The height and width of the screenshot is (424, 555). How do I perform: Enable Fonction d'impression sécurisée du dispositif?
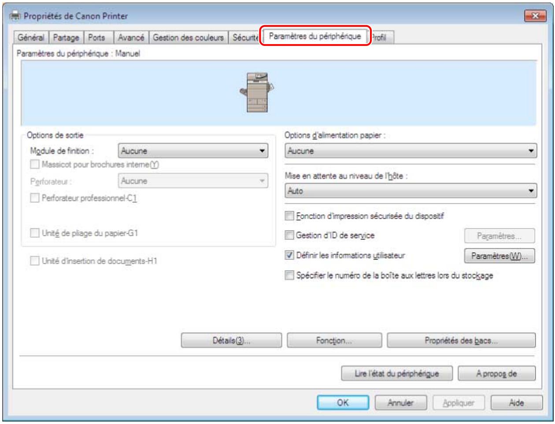pos(289,216)
